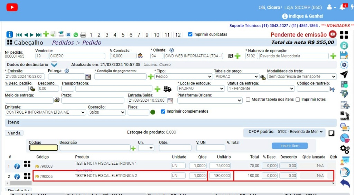Click the paper plane send icon
This screenshot has height=195, width=354.
[x=344, y=74]
